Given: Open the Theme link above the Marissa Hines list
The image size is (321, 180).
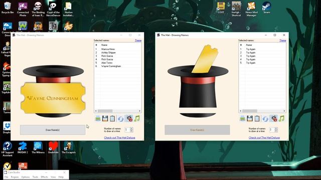Looking at the screenshot, I should tap(138, 40).
